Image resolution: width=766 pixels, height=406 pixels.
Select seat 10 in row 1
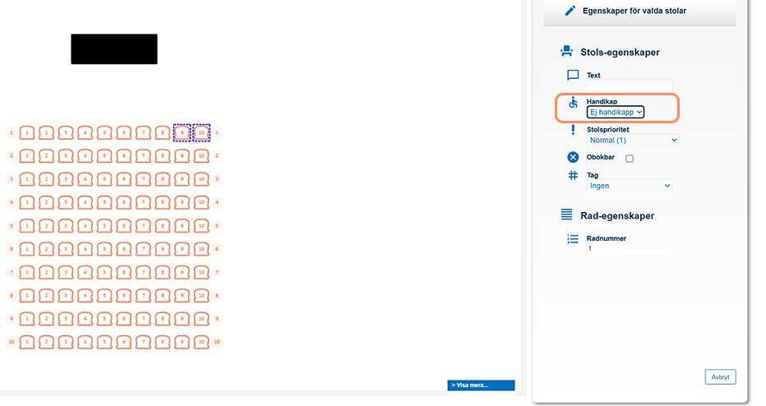point(201,132)
